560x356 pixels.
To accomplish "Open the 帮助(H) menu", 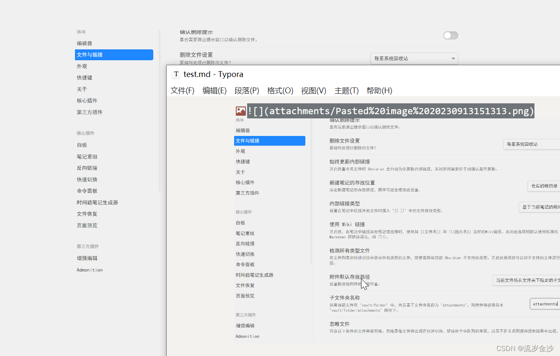I will (379, 90).
